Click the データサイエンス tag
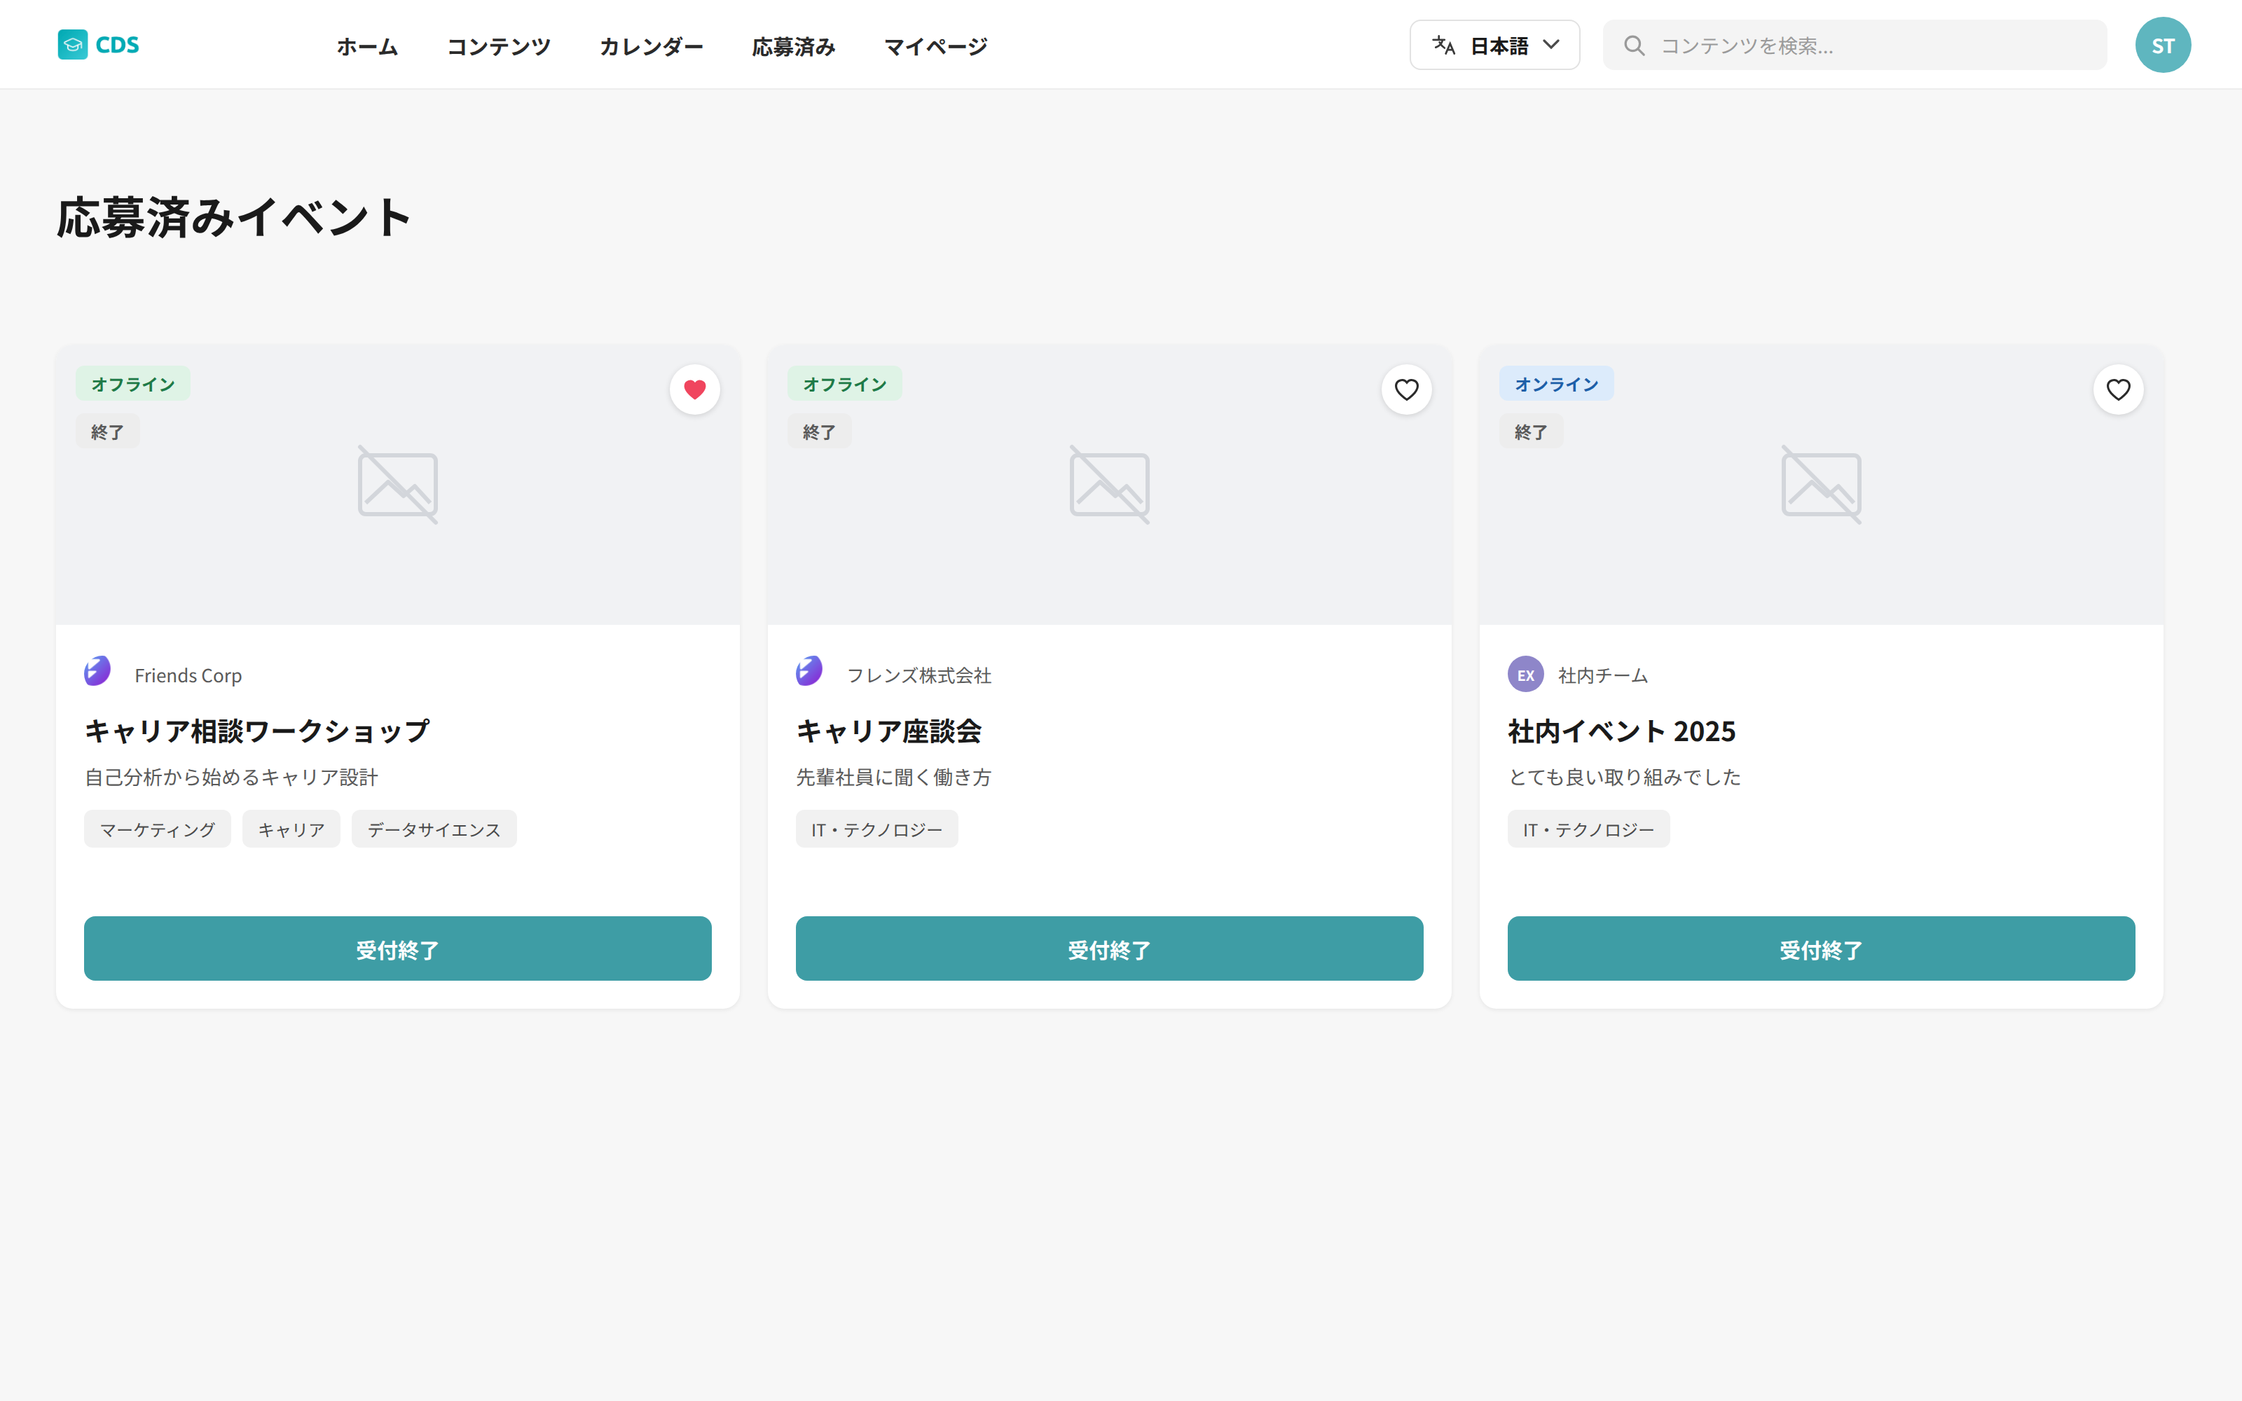 pyautogui.click(x=434, y=829)
